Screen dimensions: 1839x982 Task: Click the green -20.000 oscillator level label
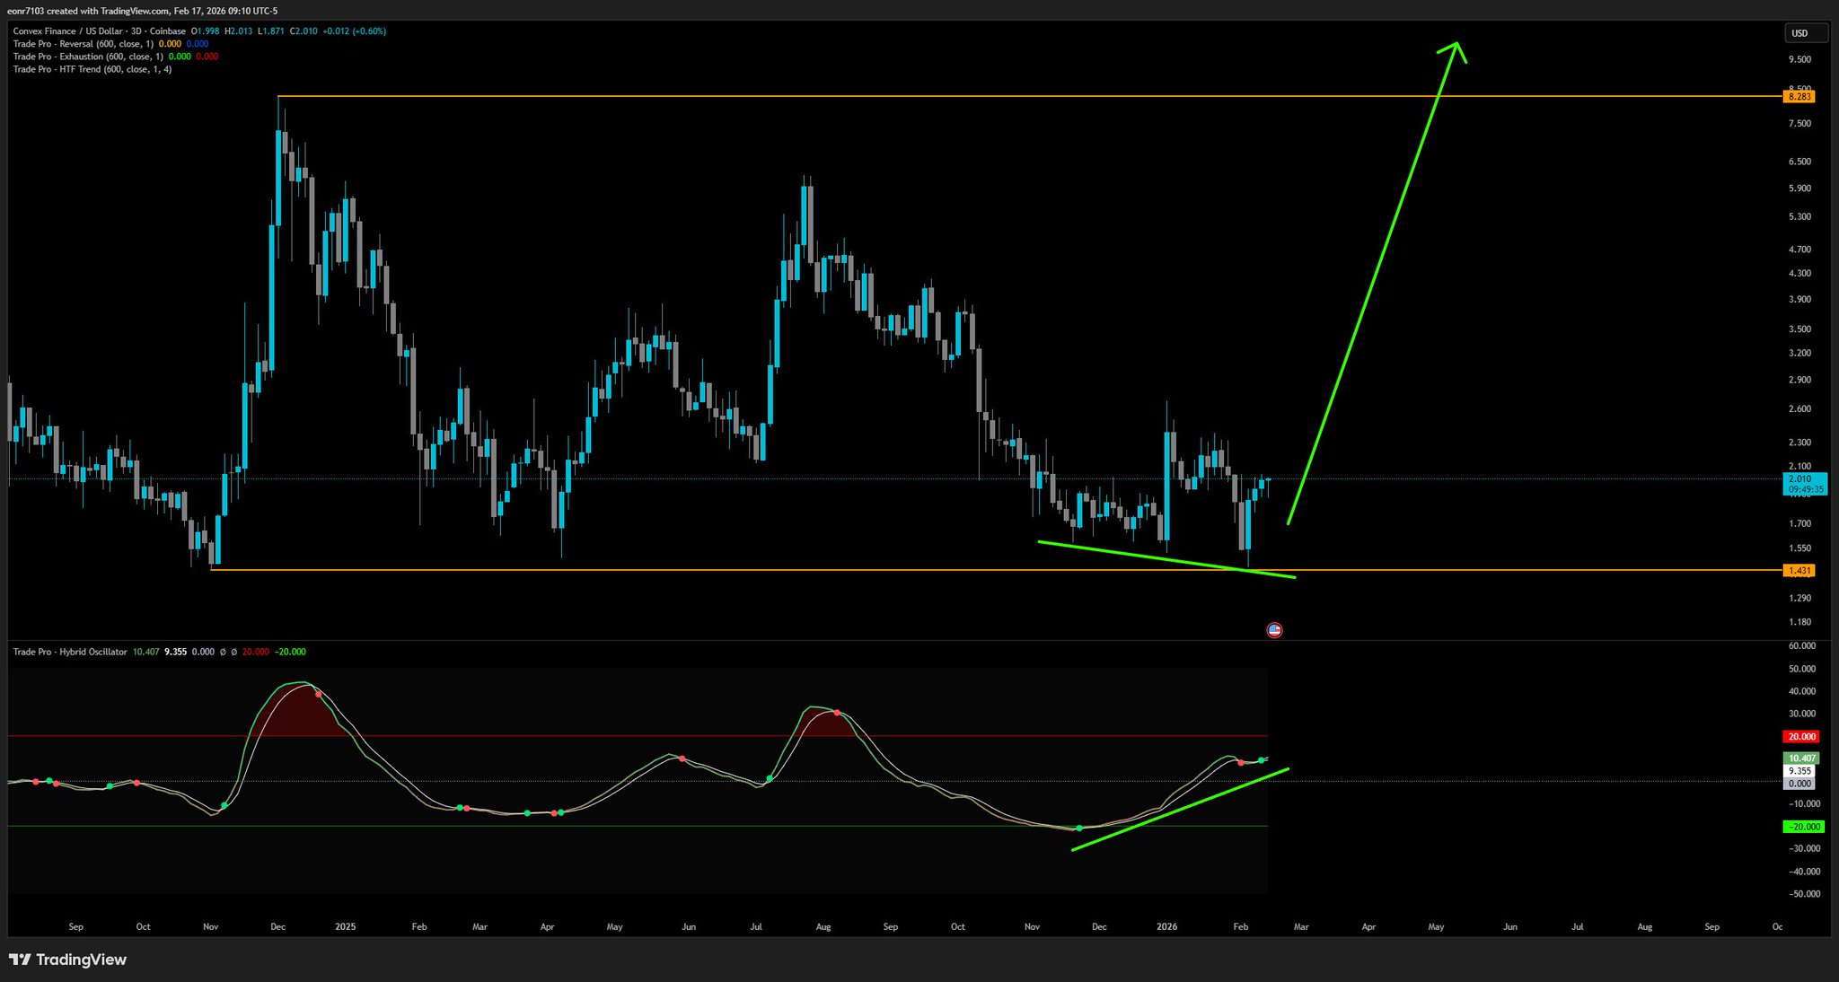tap(1802, 827)
